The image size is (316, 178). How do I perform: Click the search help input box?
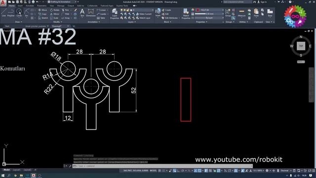[237, 2]
